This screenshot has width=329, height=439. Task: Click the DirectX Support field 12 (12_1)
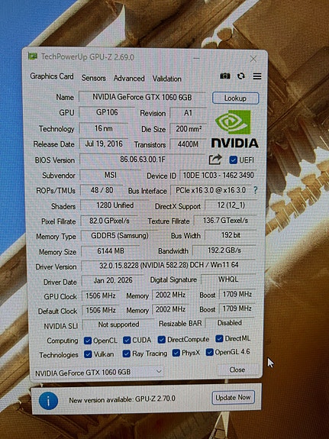[231, 205]
